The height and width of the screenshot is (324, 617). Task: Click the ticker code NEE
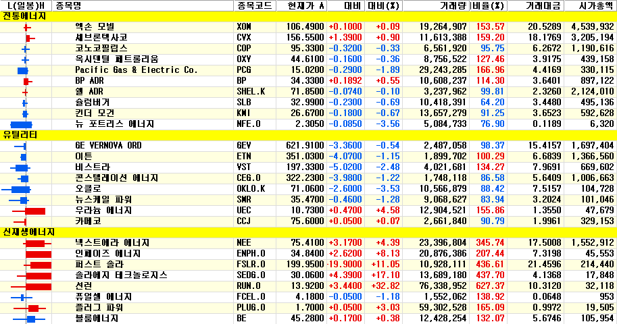pyautogui.click(x=244, y=242)
